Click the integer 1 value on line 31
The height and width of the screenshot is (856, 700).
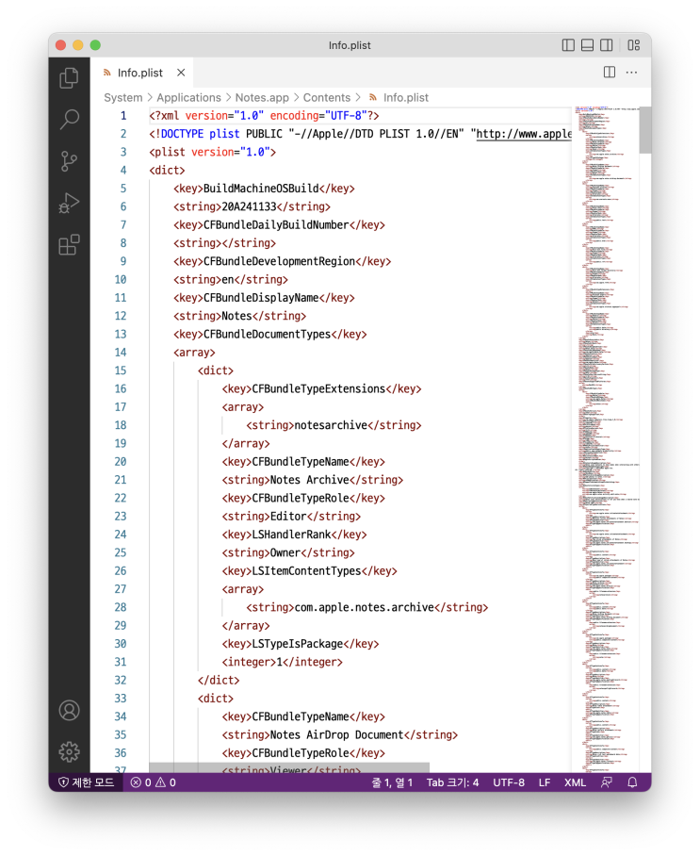click(x=280, y=662)
